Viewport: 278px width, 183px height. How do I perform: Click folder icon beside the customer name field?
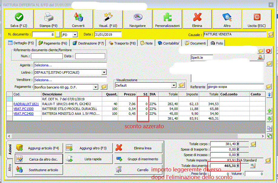[261, 51]
